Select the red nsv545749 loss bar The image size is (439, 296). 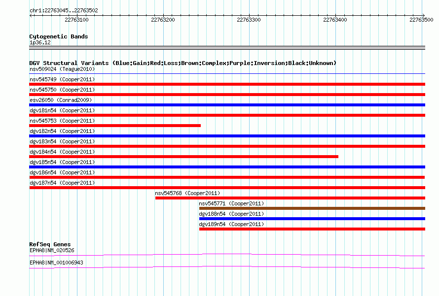click(227, 84)
